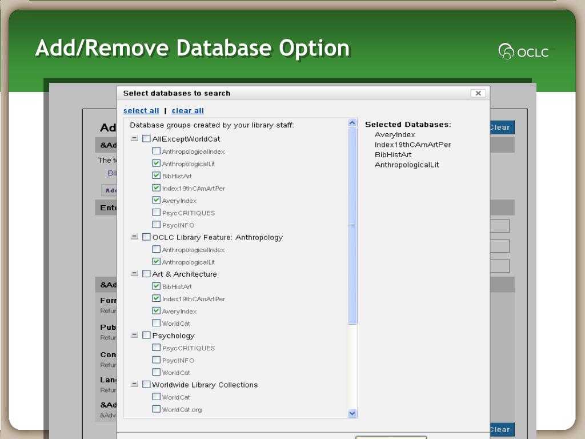
Task: Uncheck AveryIndex under Art & Architecture
Action: pyautogui.click(x=157, y=310)
